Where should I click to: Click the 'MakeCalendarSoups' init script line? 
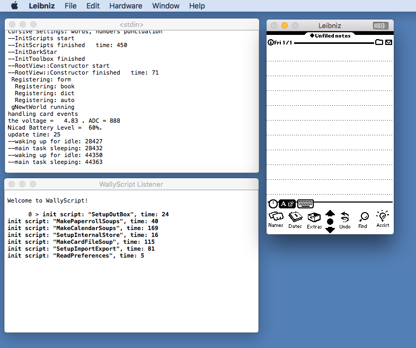[83, 228]
